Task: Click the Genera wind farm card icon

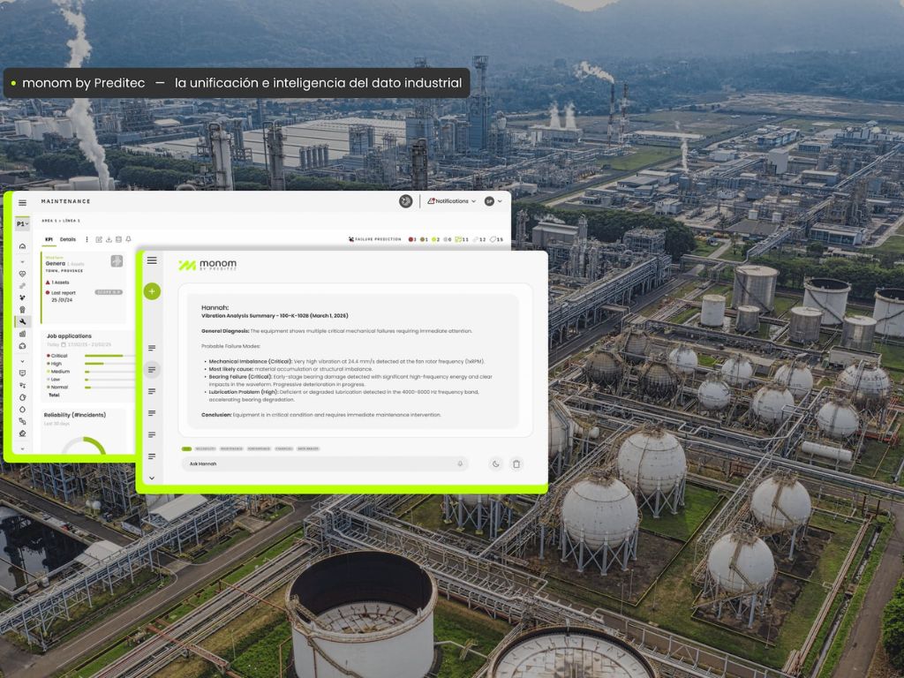Action: pyautogui.click(x=117, y=261)
